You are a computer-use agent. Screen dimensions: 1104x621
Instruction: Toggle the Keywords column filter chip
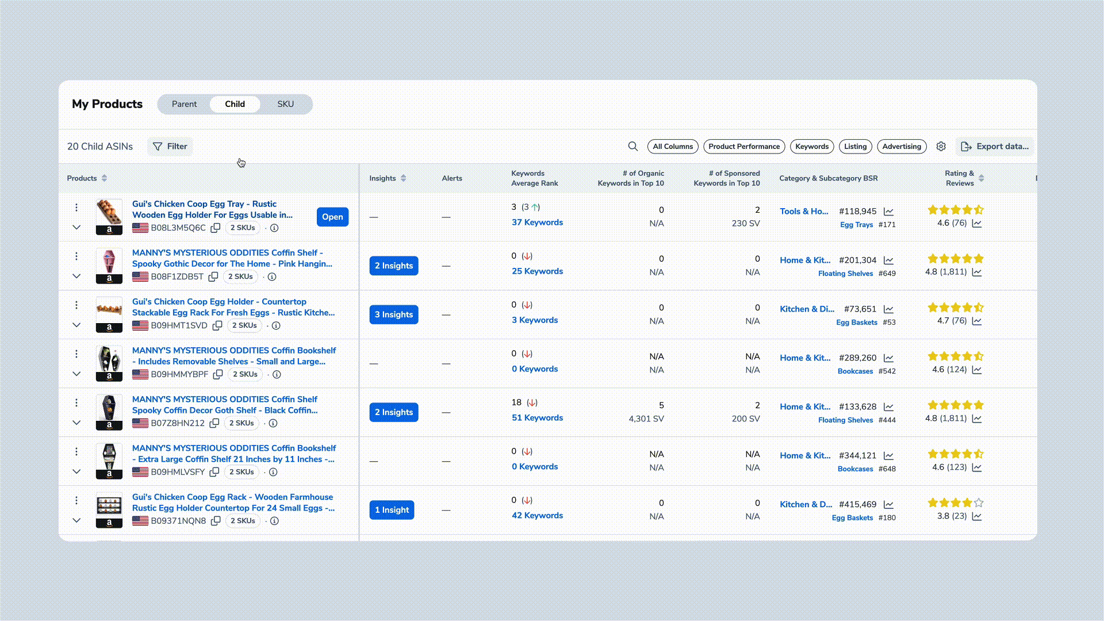pyautogui.click(x=811, y=146)
